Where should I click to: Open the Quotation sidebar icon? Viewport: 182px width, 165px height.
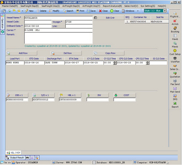(175, 73)
